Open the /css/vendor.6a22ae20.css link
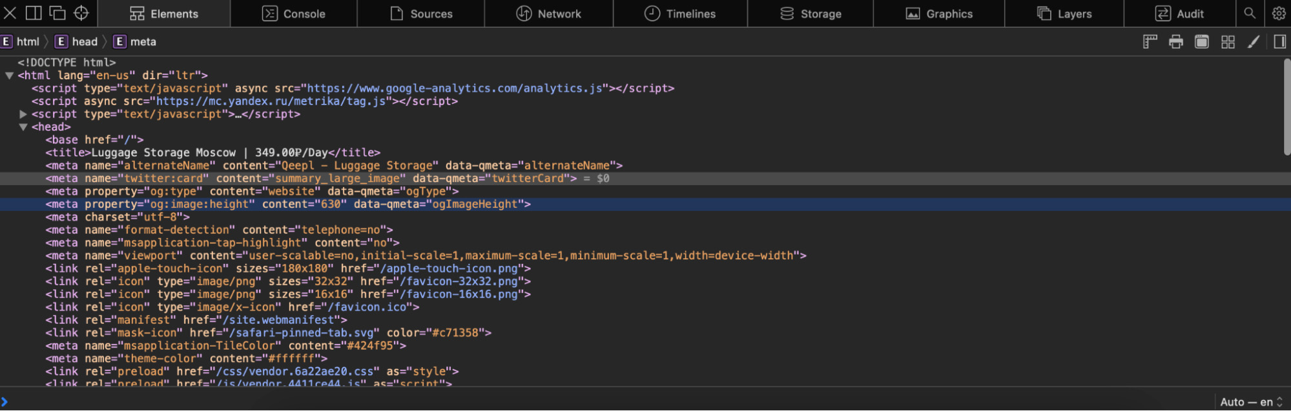The image size is (1291, 411). click(294, 372)
